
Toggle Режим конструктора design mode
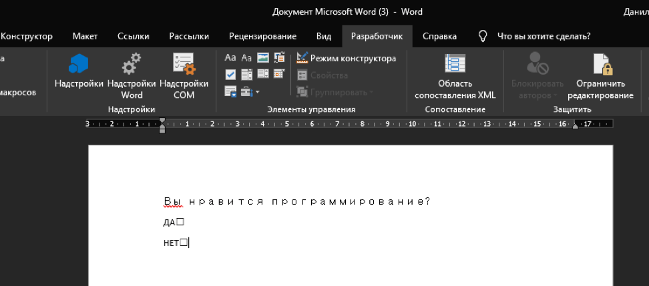(x=347, y=58)
